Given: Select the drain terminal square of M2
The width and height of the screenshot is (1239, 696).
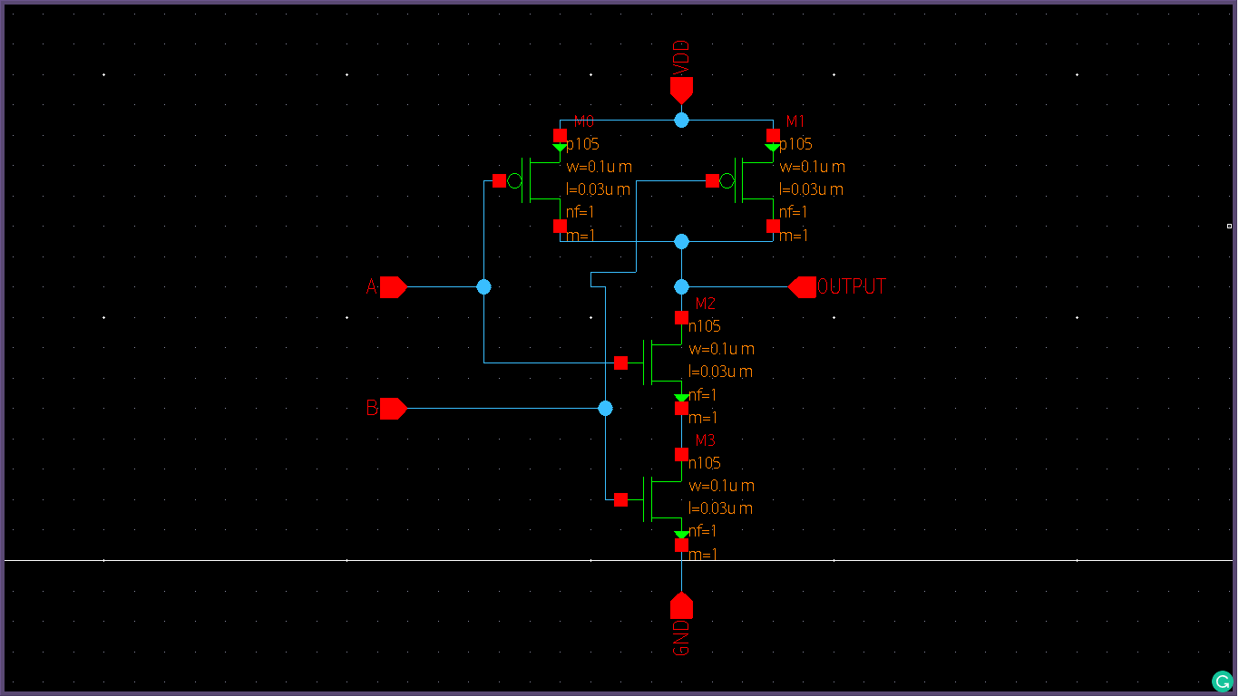Looking at the screenshot, I should tap(681, 317).
